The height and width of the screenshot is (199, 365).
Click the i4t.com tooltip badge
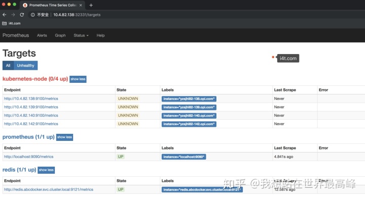coord(288,58)
